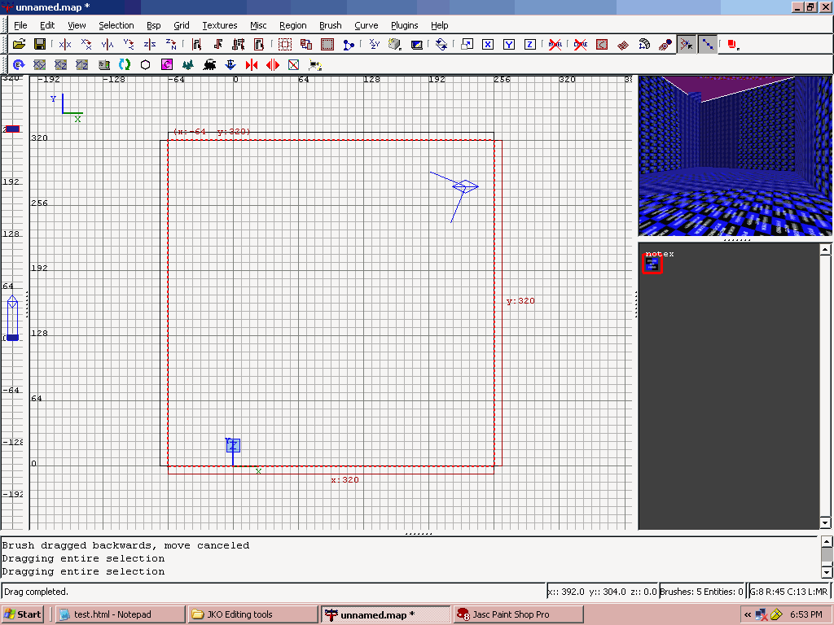Select the notex texture thumbnail
Viewport: 834px width, 625px height.
point(652,264)
